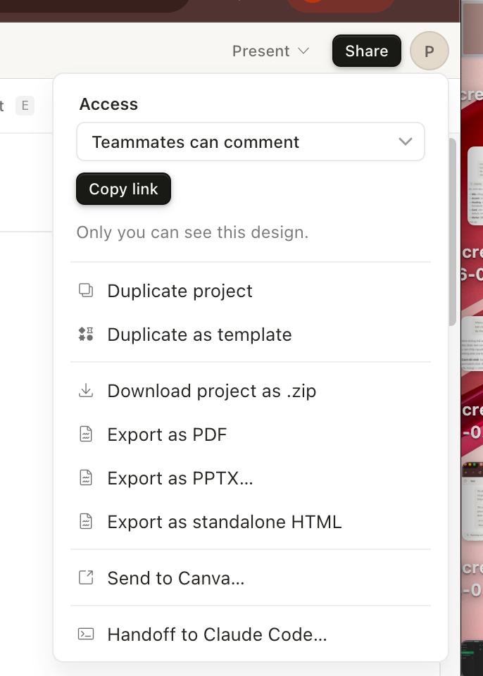Expand the Teammates can comment dropdown

tap(251, 142)
